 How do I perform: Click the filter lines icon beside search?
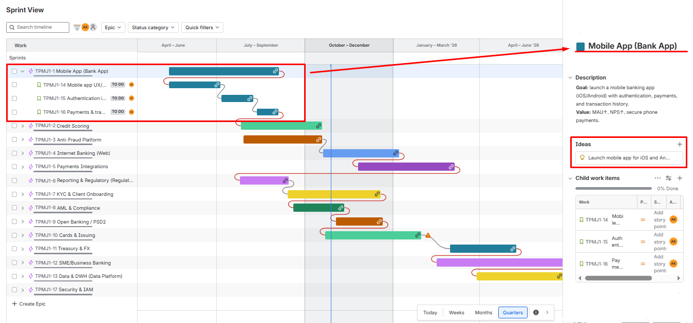click(x=77, y=27)
